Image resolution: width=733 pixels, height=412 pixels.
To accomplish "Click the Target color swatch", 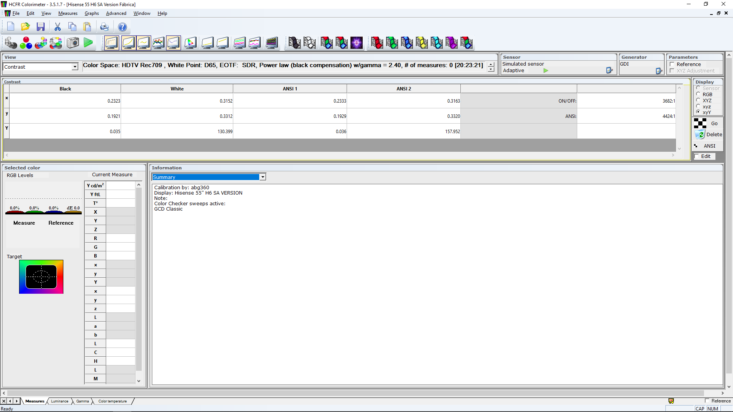I will coord(41,277).
